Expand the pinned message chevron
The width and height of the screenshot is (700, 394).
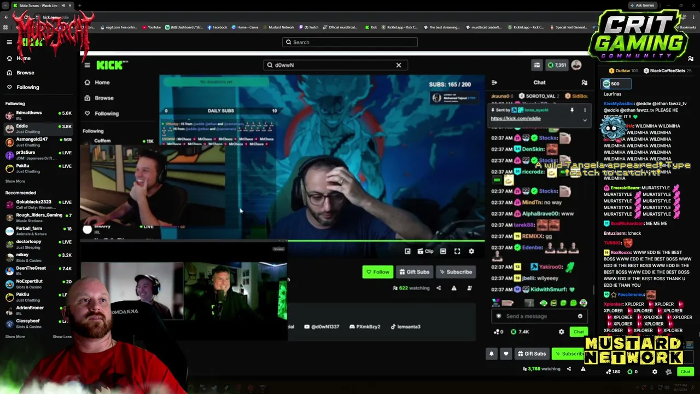(585, 120)
